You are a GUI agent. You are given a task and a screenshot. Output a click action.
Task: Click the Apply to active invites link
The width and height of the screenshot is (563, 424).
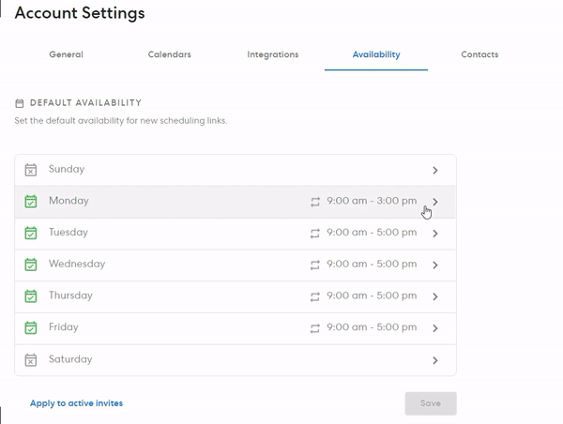click(76, 403)
